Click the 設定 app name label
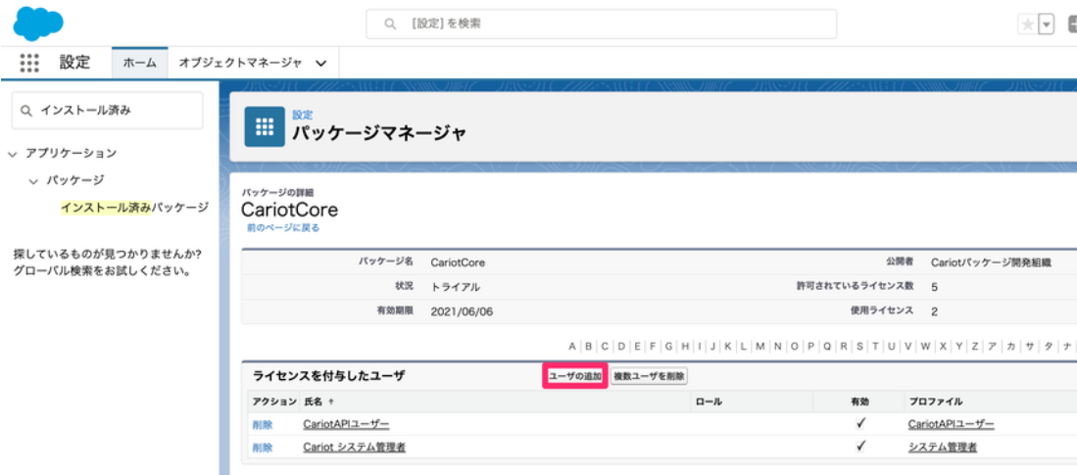The image size is (1077, 475). (74, 63)
